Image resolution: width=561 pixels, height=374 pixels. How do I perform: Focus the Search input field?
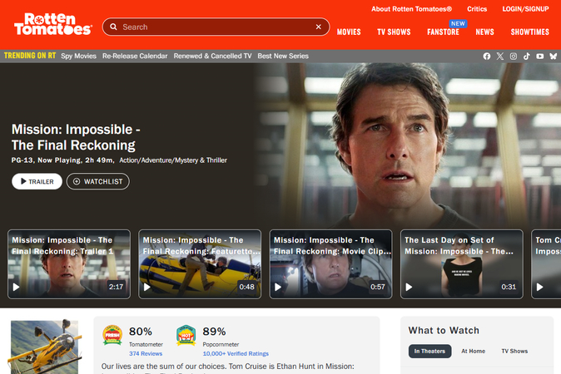coord(216,27)
